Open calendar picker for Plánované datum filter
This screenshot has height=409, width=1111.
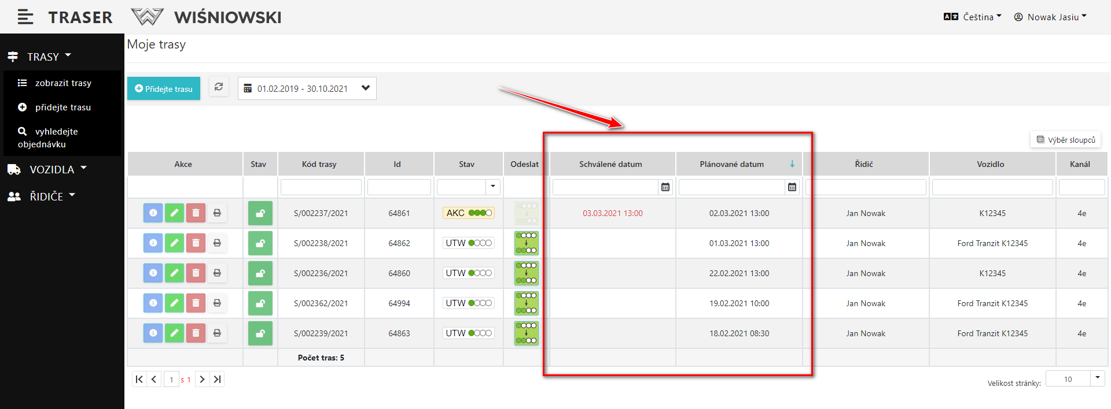click(x=792, y=187)
